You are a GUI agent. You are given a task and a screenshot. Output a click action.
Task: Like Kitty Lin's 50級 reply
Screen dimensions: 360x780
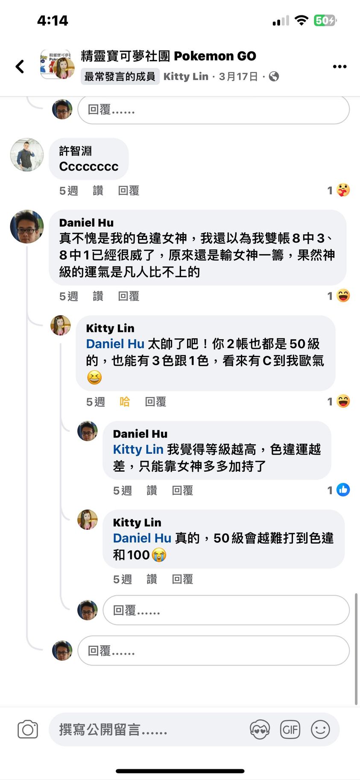click(152, 579)
